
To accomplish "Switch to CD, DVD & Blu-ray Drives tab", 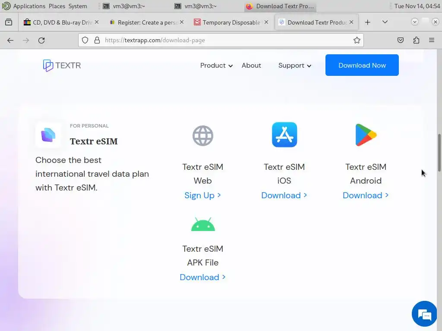I will 60,22.
